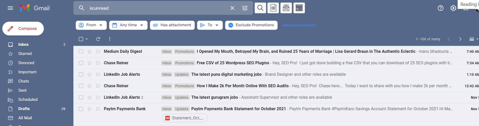This screenshot has height=126, width=479.
Task: Toggle the Exclude Promotions filter chip
Action: click(251, 25)
